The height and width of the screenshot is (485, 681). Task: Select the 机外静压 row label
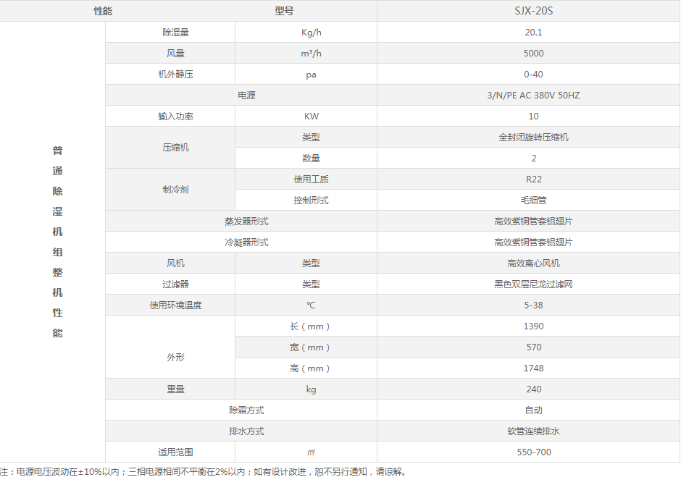coord(175,75)
